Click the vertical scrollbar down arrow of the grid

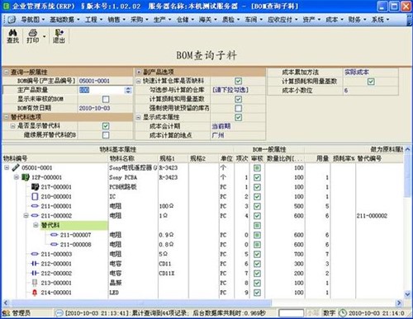[x=408, y=294]
